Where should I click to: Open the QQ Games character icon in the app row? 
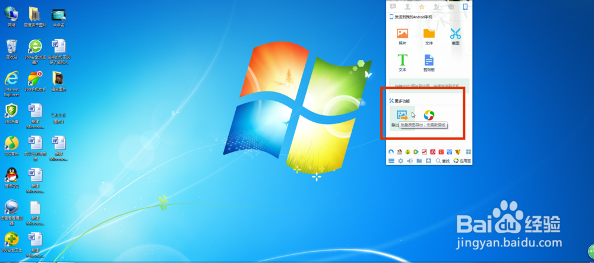click(399, 152)
